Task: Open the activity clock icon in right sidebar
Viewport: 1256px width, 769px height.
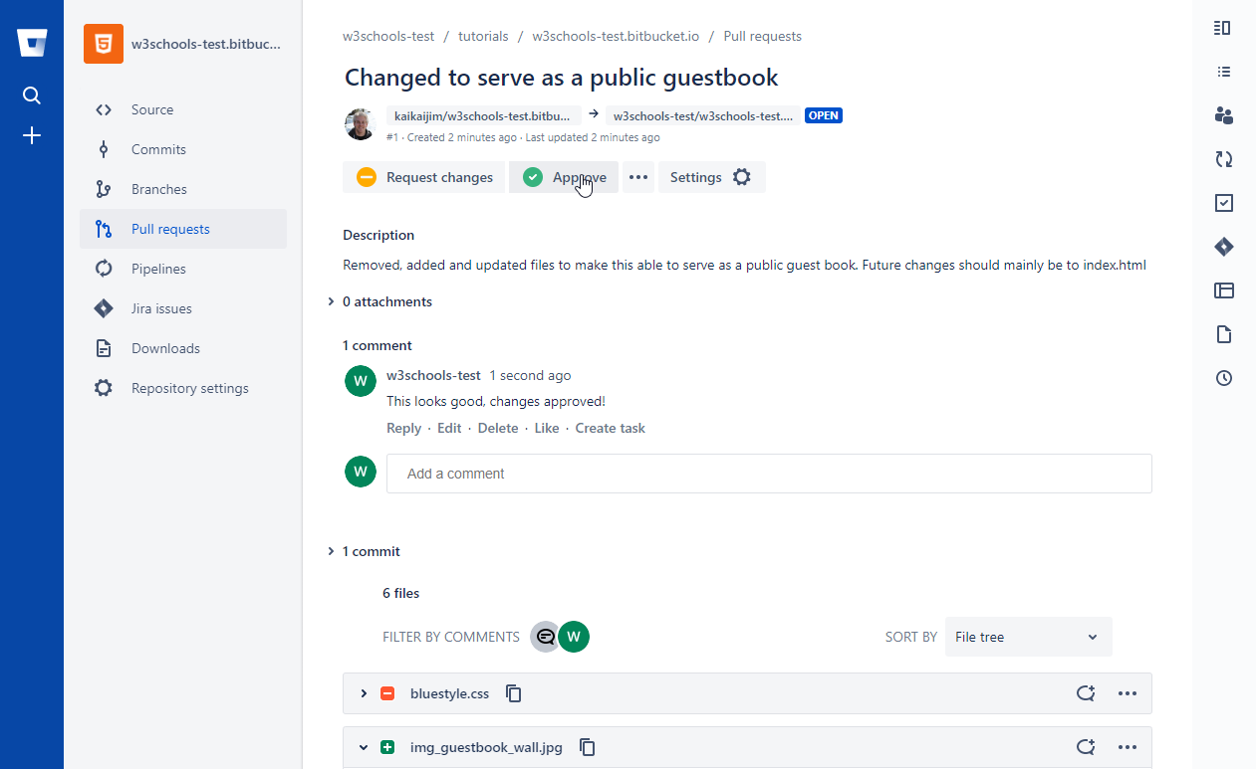Action: [x=1223, y=378]
